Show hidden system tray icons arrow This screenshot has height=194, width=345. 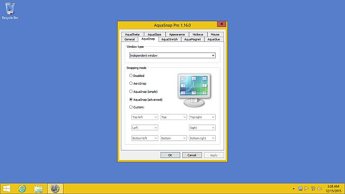point(294,189)
